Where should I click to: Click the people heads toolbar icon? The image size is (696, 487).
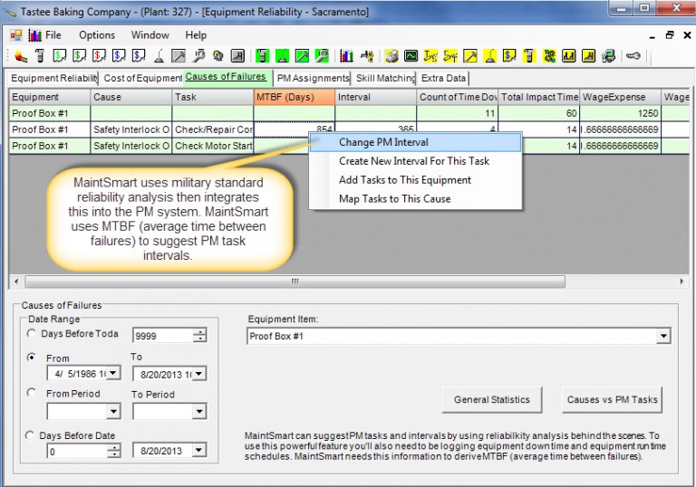(217, 56)
